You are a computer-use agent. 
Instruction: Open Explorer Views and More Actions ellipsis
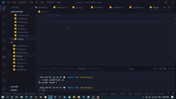[32, 7]
